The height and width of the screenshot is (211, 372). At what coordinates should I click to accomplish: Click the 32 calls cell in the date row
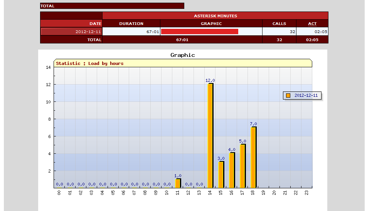pos(279,32)
